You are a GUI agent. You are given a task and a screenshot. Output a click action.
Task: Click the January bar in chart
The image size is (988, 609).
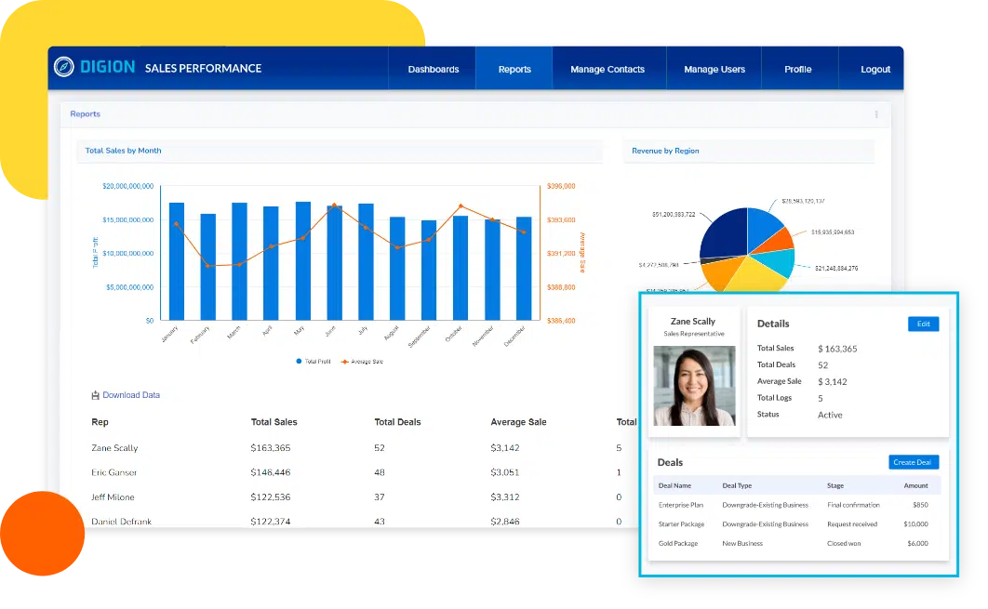click(177, 261)
